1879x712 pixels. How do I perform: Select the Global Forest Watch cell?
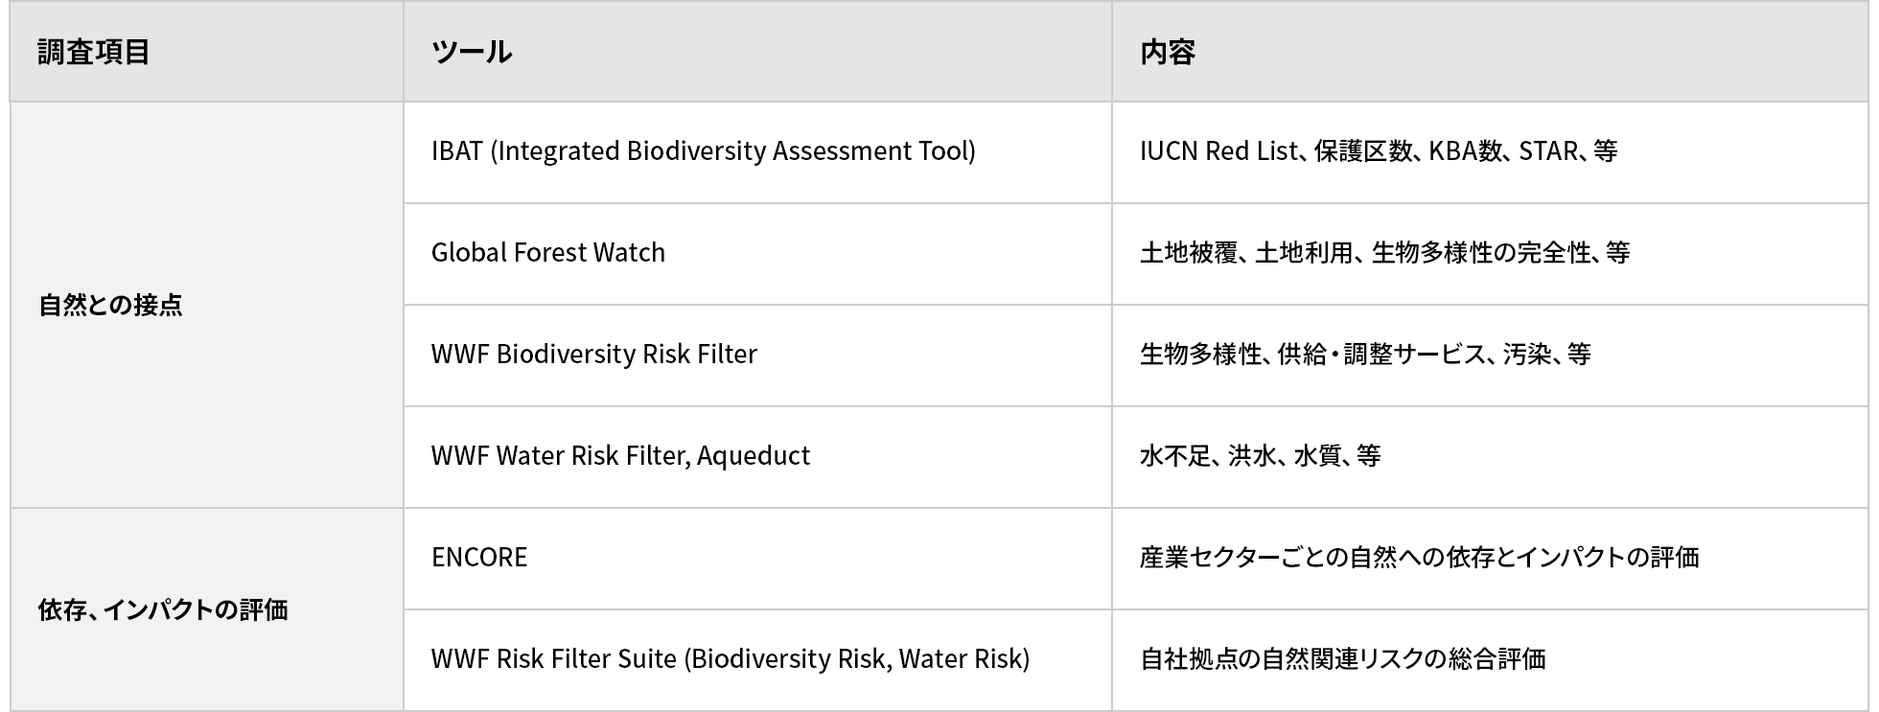757,254
